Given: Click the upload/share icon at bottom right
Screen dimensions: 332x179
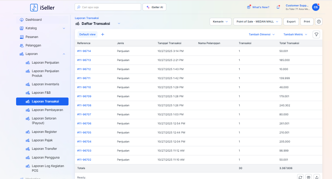Looking at the screenshot, I should point(316,177).
